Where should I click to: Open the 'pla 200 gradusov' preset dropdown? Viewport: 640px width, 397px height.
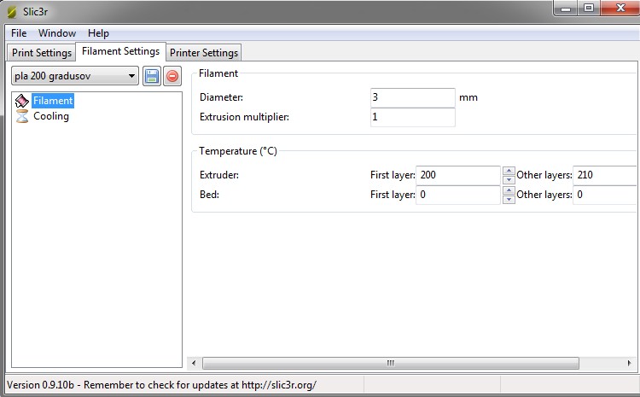pyautogui.click(x=74, y=77)
